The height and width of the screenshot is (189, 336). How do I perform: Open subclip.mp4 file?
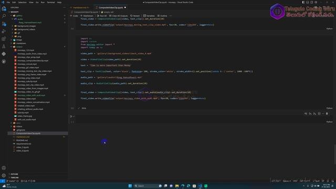tap(23, 112)
